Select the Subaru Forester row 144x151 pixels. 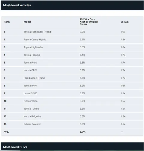coord(72,124)
